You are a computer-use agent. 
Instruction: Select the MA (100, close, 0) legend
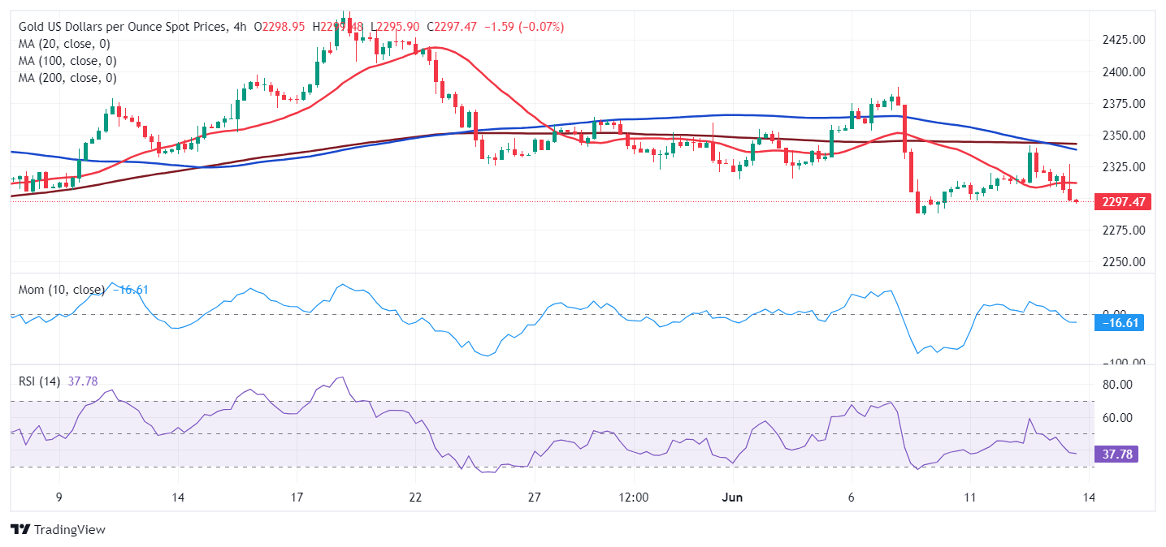pos(67,61)
